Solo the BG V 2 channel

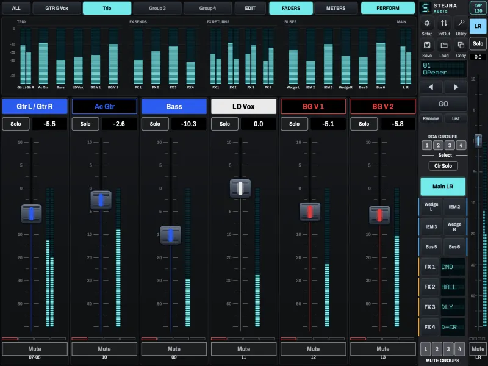pos(364,124)
